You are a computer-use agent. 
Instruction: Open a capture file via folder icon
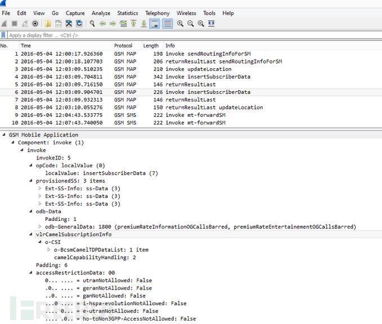pos(48,24)
